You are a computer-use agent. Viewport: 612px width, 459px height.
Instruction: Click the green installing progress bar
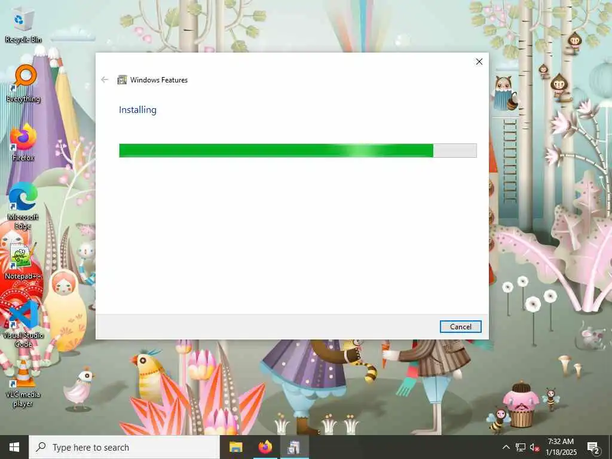298,151
